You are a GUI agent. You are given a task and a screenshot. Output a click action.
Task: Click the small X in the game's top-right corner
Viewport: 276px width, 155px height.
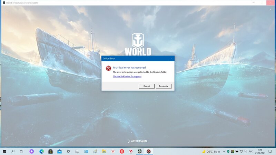(x=270, y=10)
